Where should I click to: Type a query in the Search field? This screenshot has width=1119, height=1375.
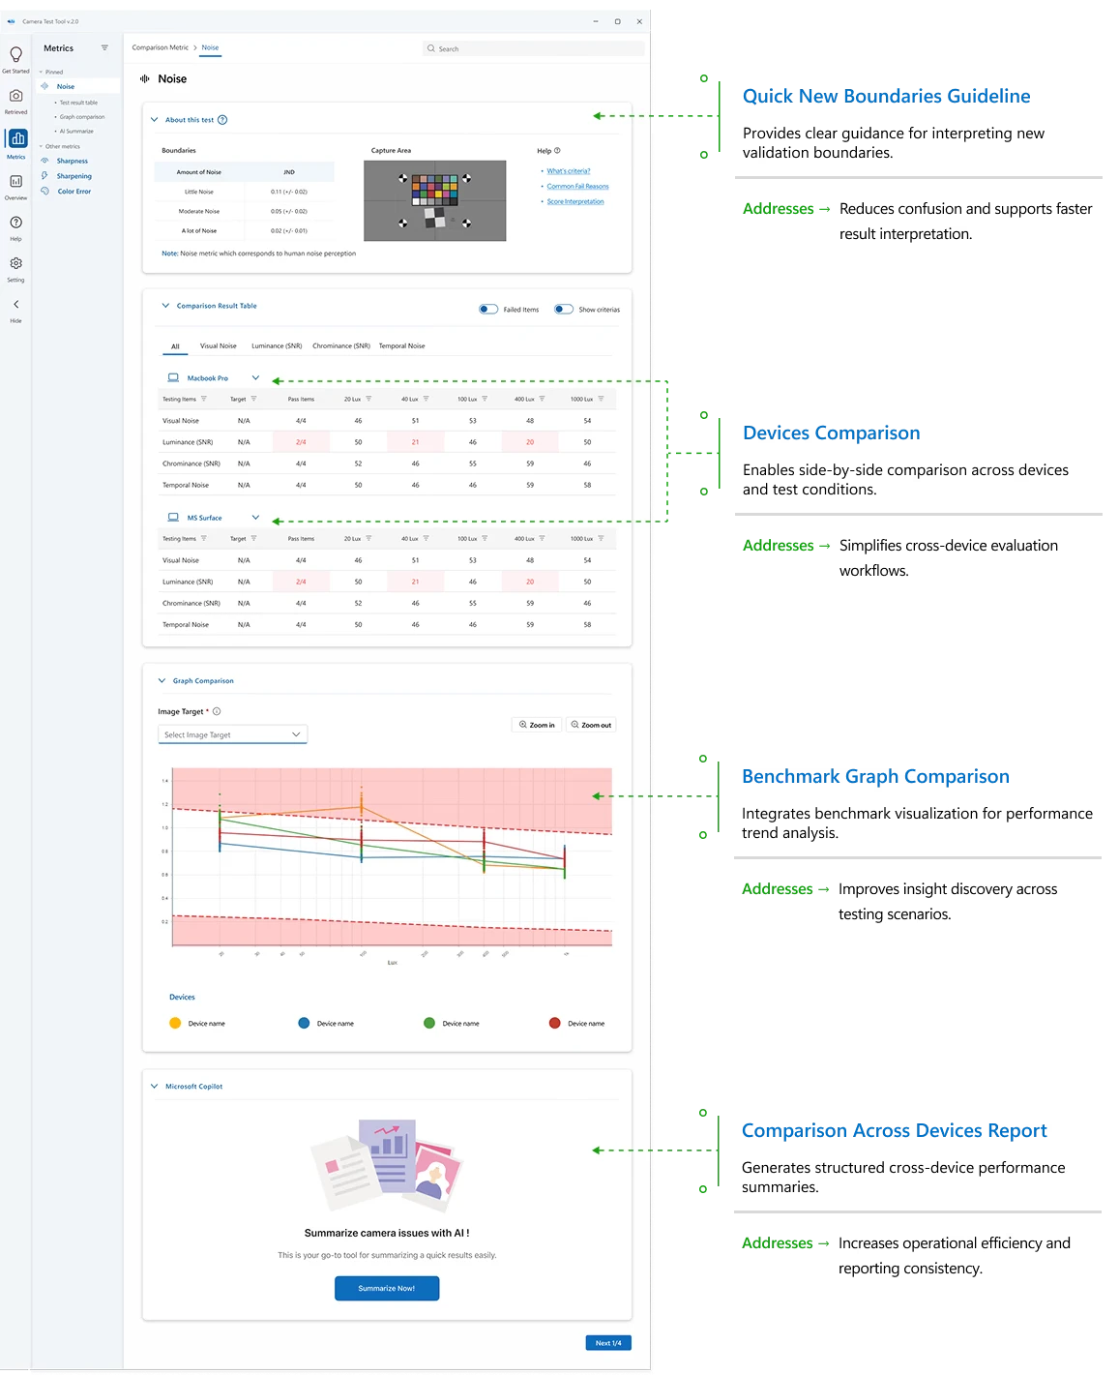pos(532,47)
